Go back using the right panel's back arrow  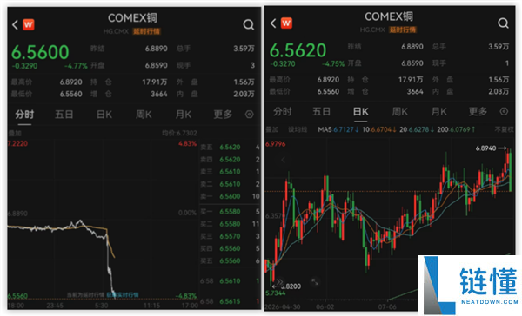(273, 23)
